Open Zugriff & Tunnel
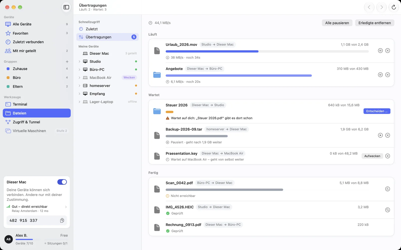This screenshot has height=250, width=401. coord(37,122)
